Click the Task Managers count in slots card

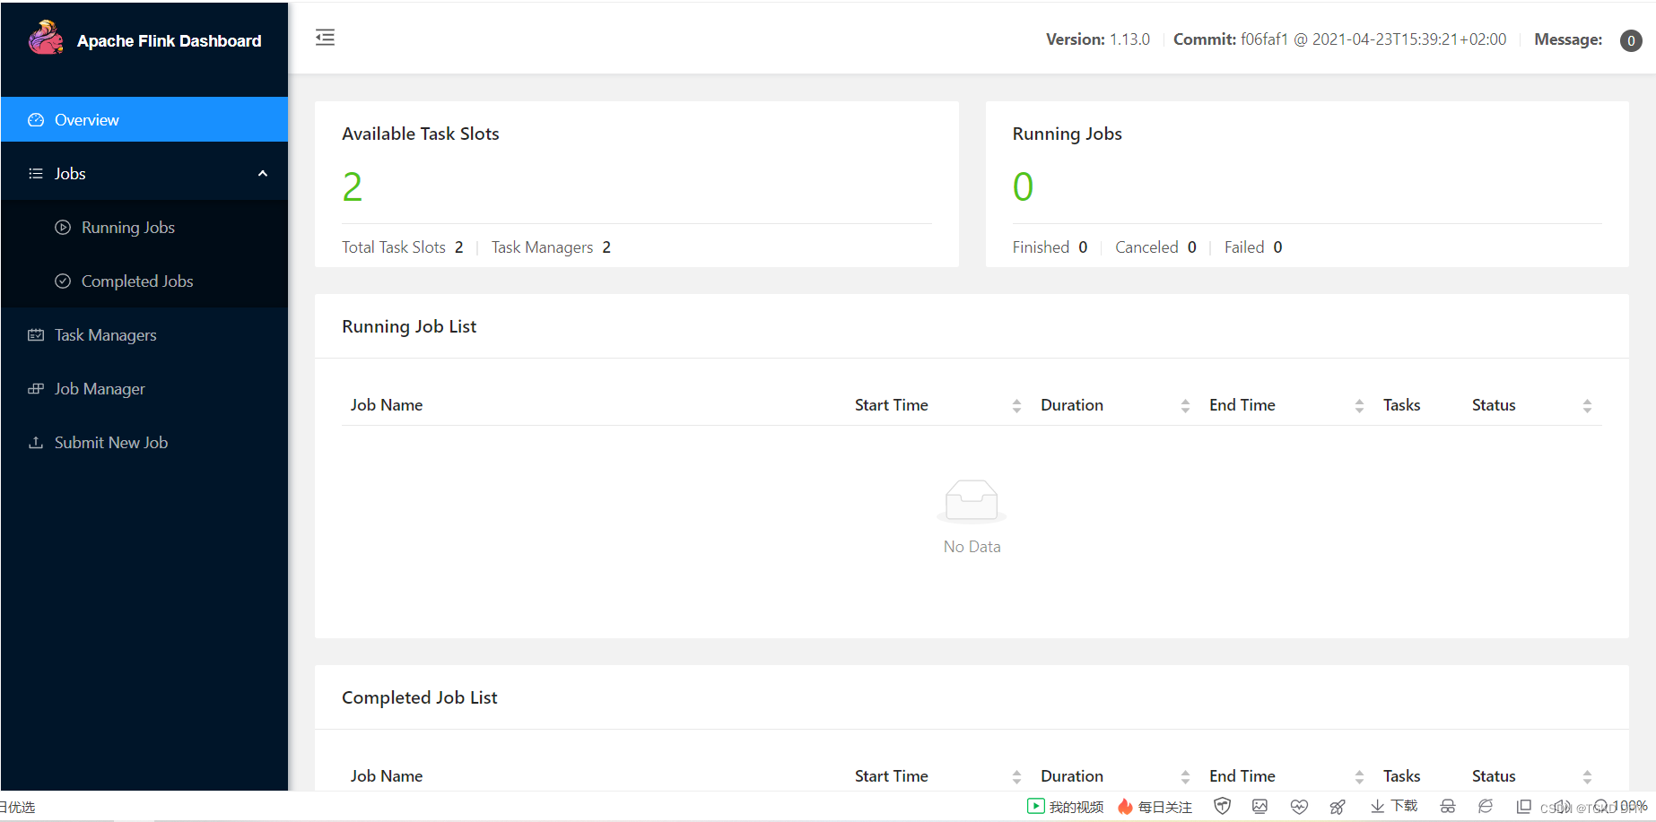click(606, 247)
